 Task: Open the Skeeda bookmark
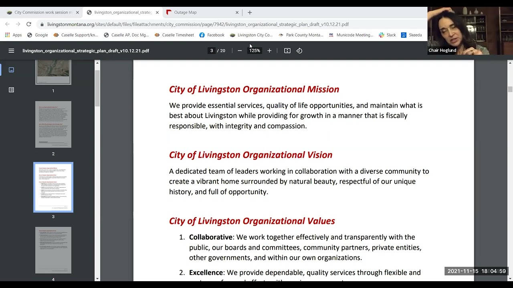(x=411, y=35)
